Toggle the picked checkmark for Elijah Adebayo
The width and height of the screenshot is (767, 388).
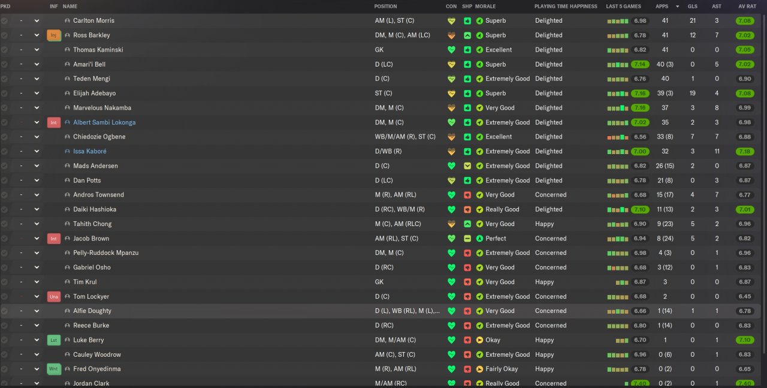[4, 94]
